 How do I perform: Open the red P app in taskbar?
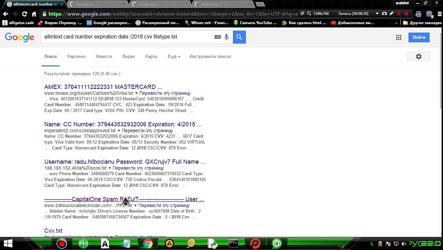tap(255, 244)
